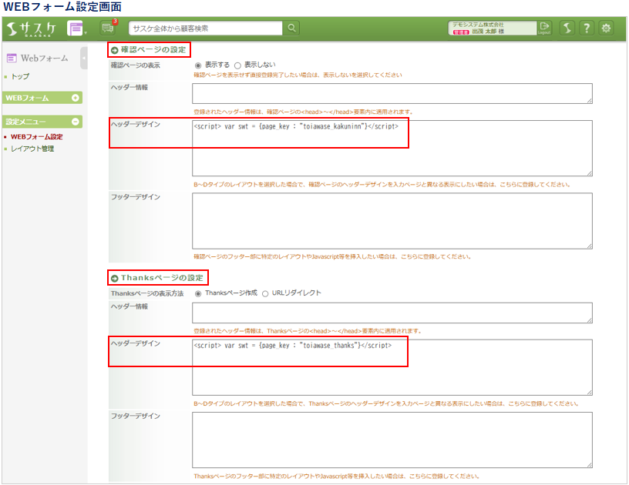629x485 pixels.
Task: Open the purple Web form module icon
Action: pyautogui.click(x=75, y=28)
